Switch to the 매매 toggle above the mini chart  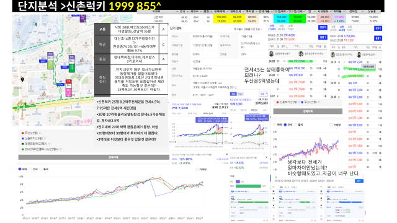tap(233, 94)
